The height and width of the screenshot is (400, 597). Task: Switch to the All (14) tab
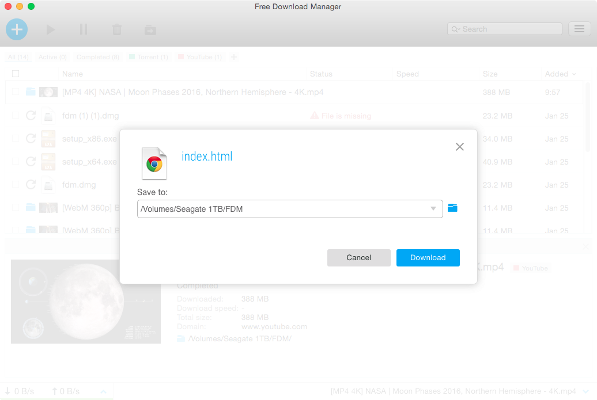click(x=18, y=57)
